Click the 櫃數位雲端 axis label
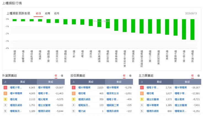The width and height of the screenshot is (204, 116). [x=108, y=56]
